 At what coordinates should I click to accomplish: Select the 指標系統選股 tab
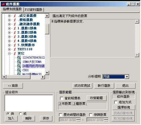pos(12,9)
